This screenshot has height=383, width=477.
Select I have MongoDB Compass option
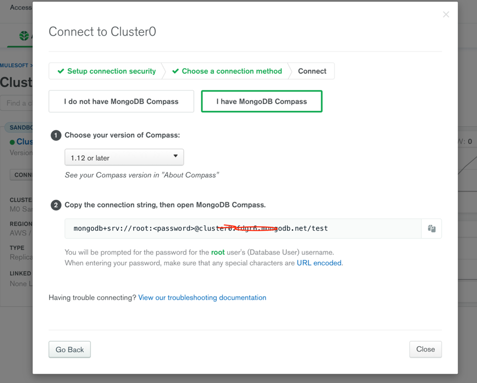point(262,101)
